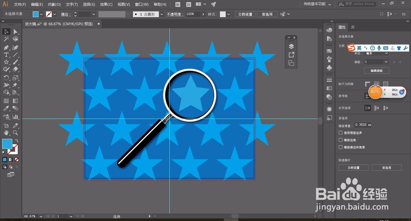This screenshot has width=411, height=221.
Task: Switch to the 库 libraries tab
Action: [x=353, y=27]
